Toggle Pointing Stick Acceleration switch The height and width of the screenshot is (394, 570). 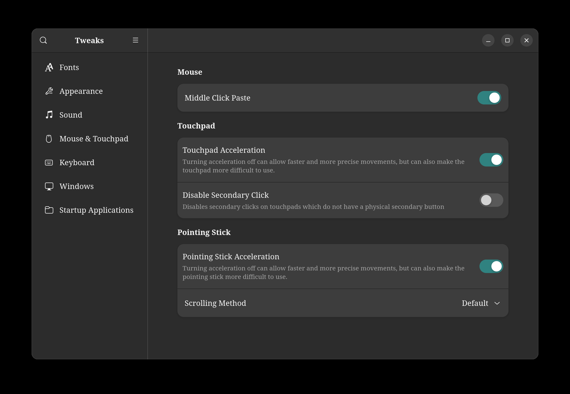[x=491, y=266]
